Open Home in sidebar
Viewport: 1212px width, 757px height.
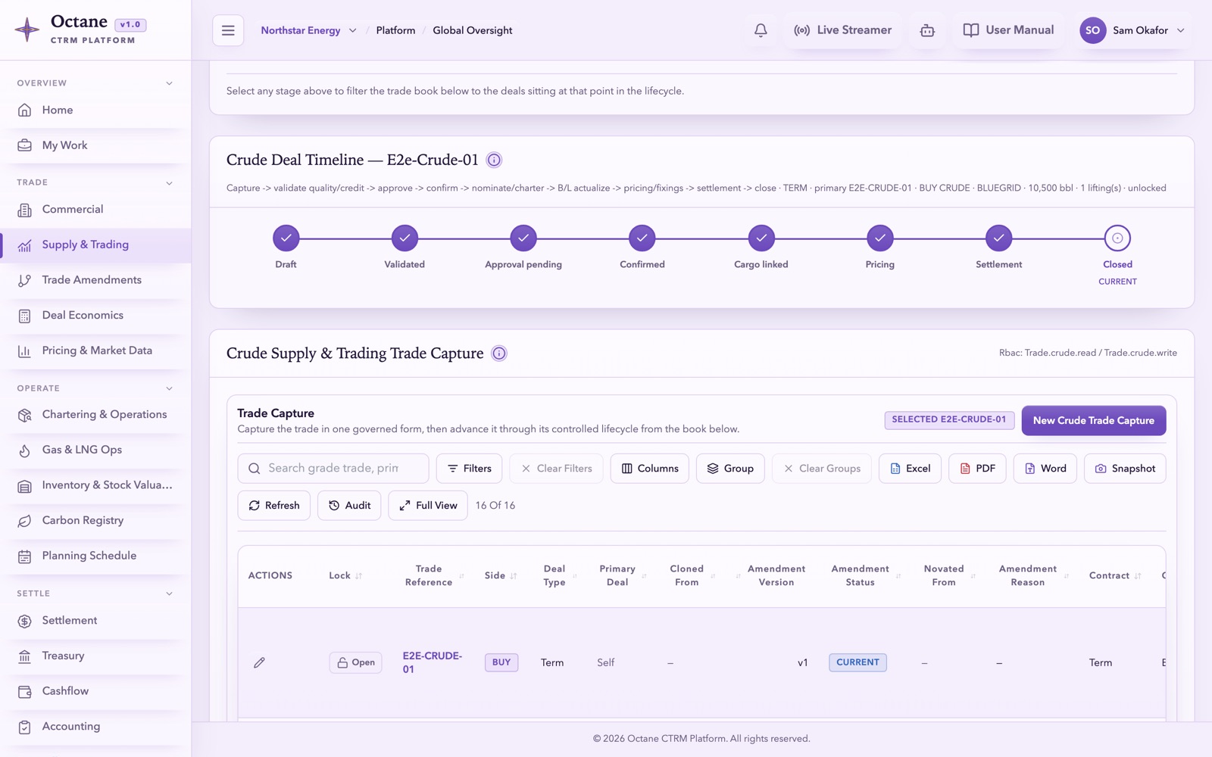click(x=95, y=111)
